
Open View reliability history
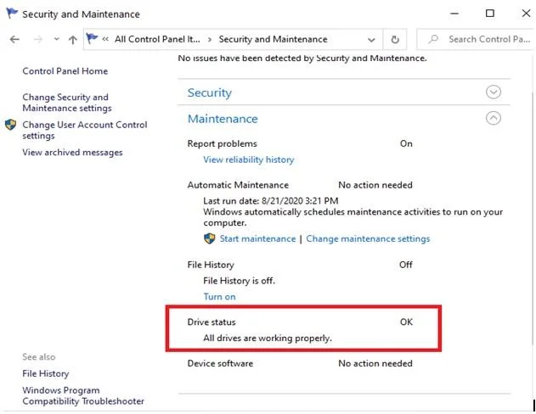(249, 159)
